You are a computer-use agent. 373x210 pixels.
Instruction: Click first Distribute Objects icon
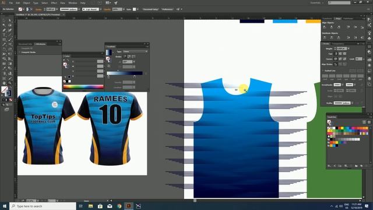tap(325, 37)
